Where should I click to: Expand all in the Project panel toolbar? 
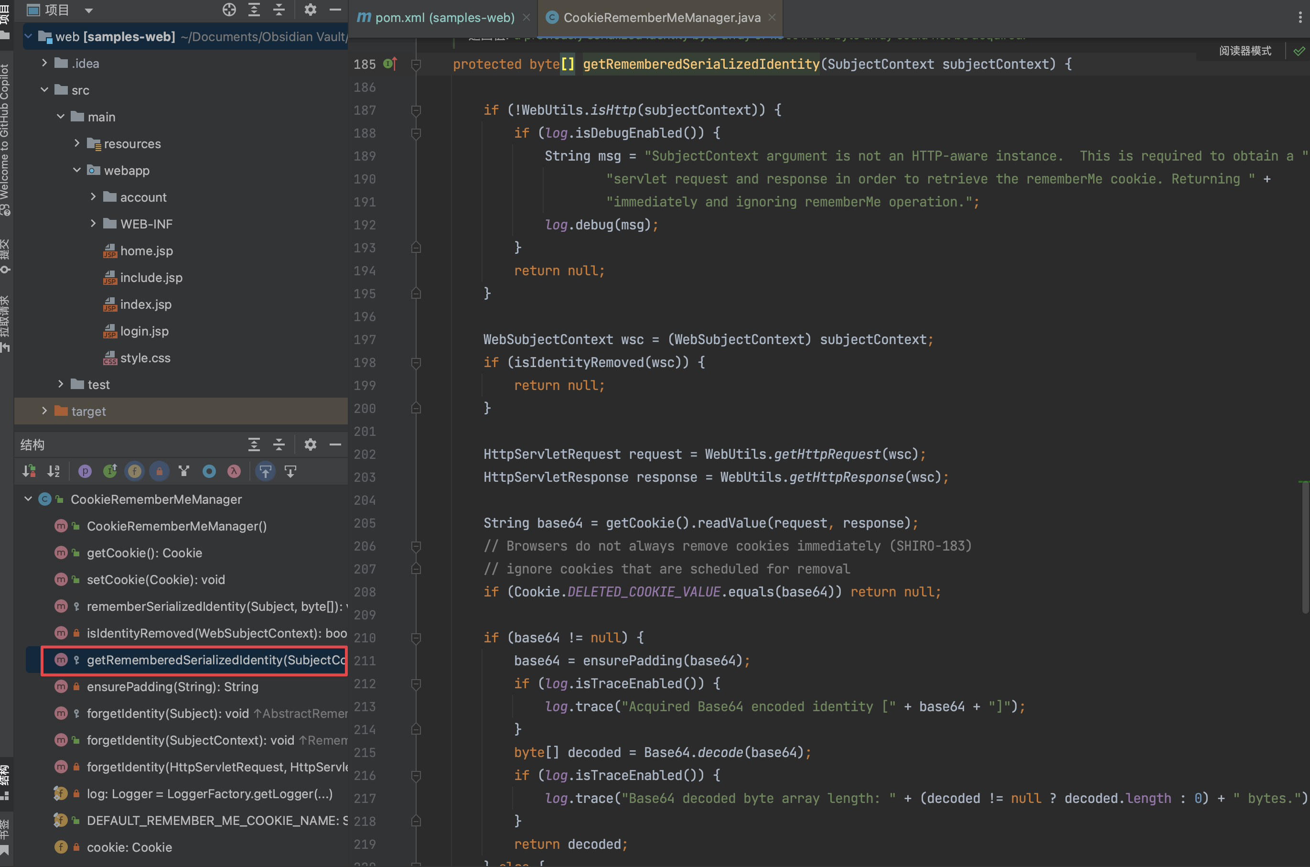[x=254, y=10]
